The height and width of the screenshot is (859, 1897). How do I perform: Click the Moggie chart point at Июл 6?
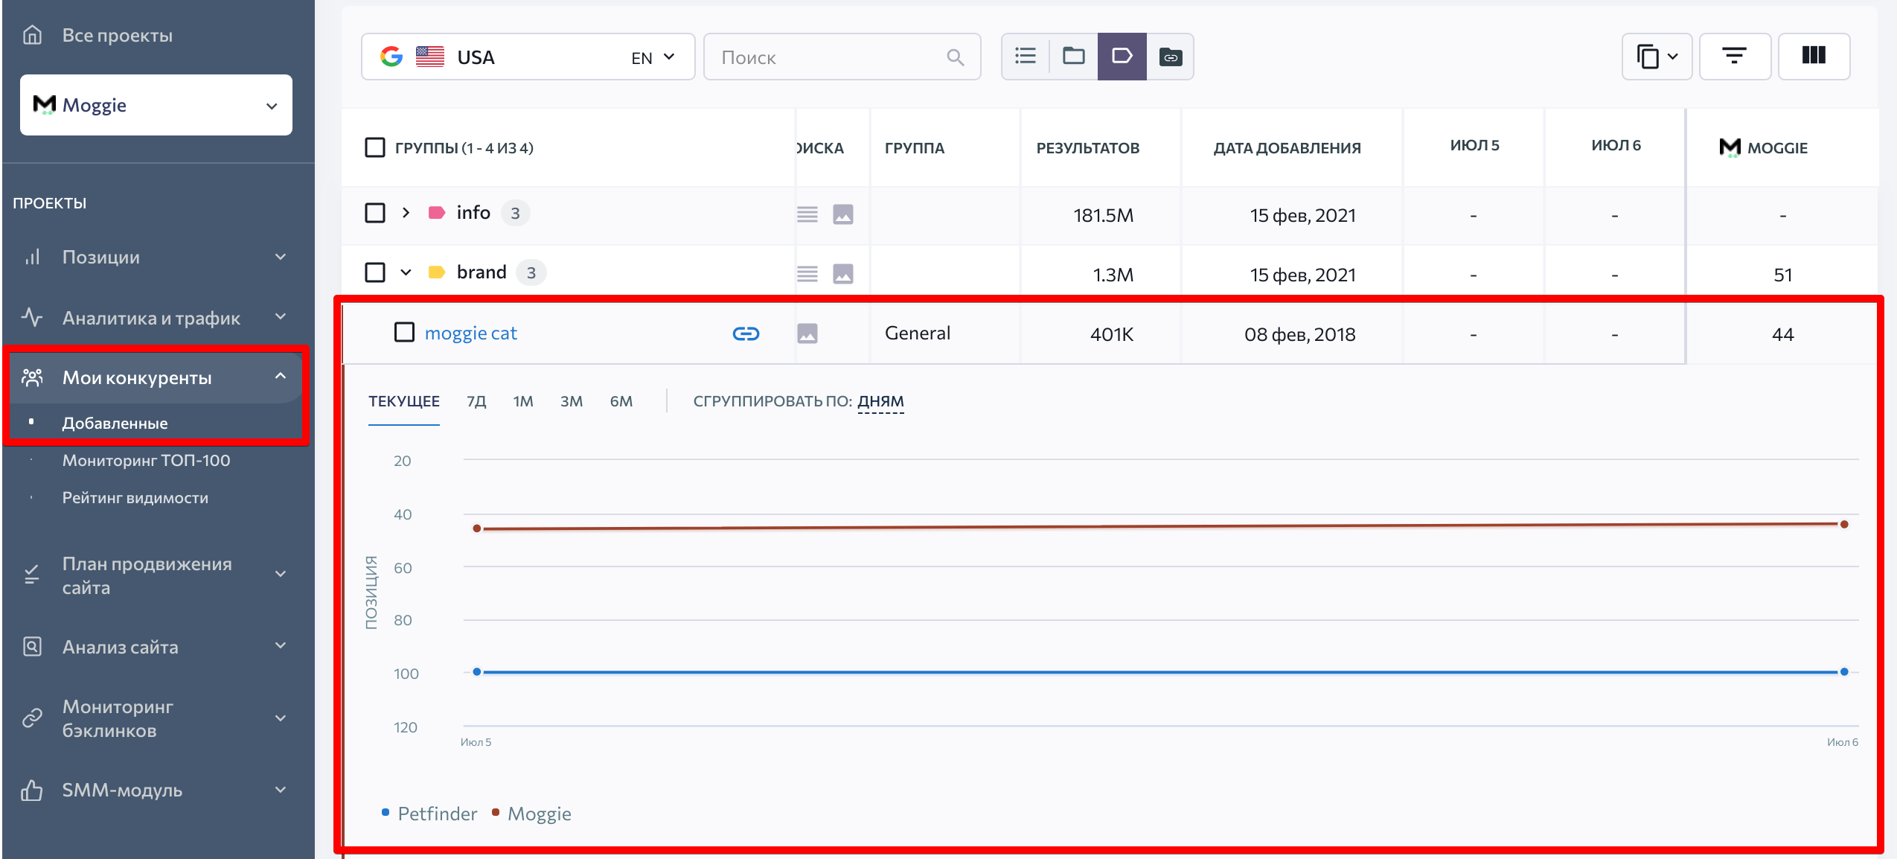(x=1844, y=525)
